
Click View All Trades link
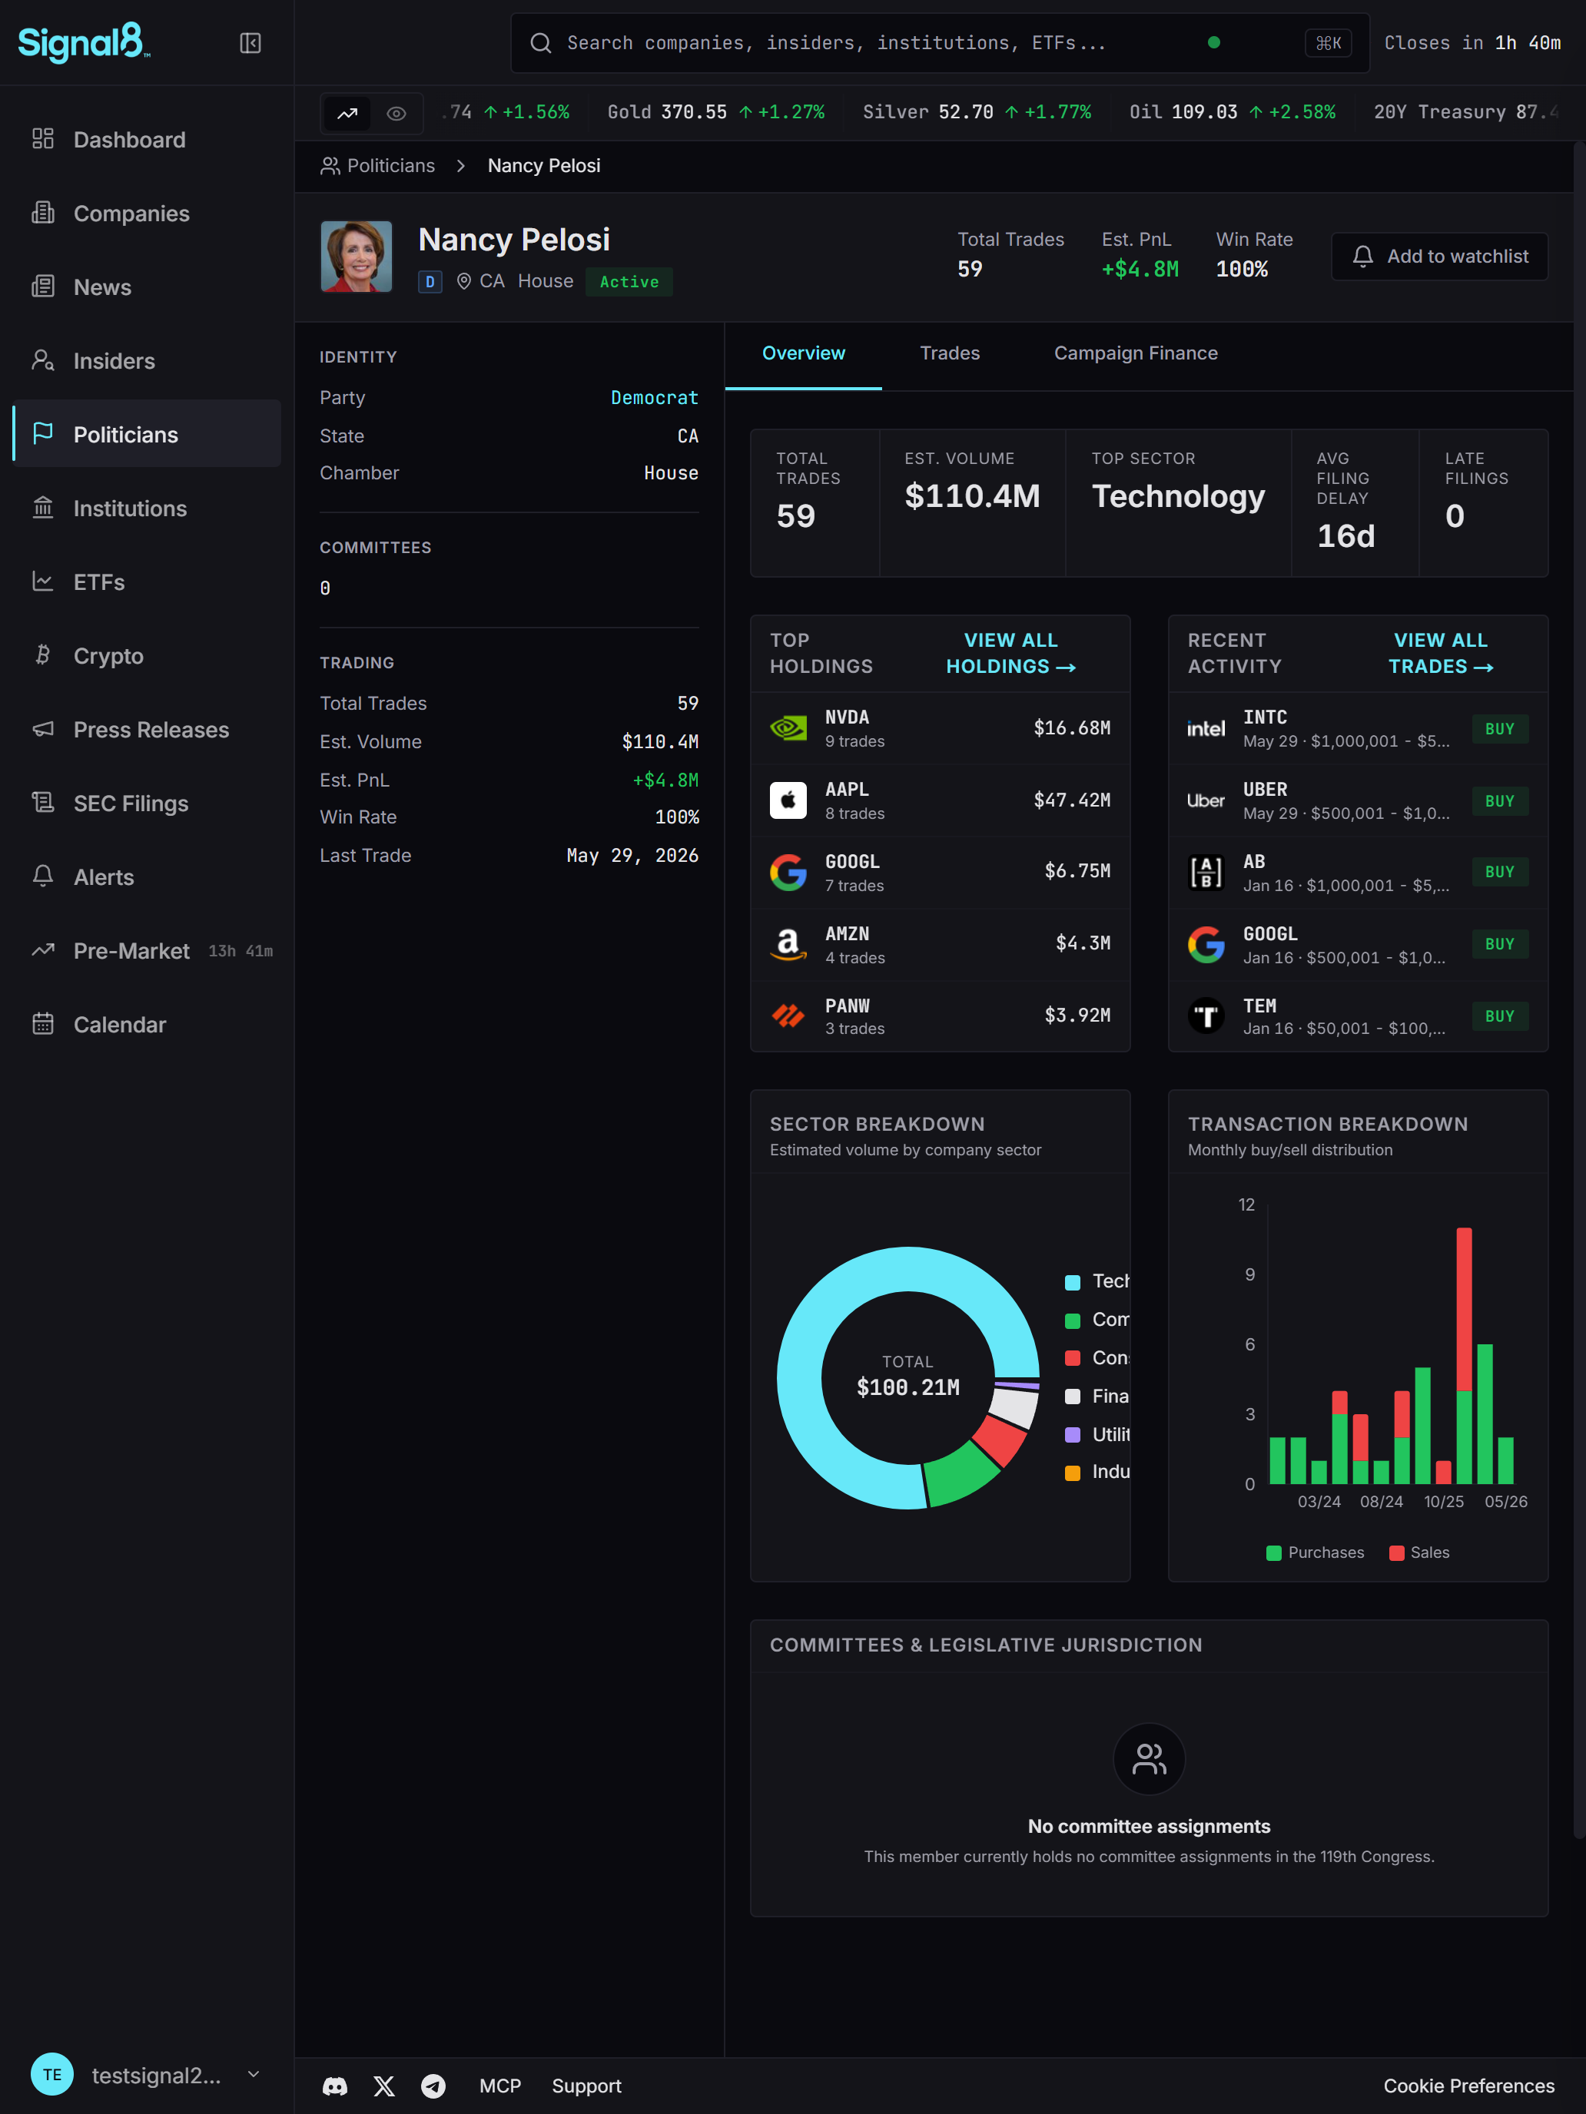(1440, 654)
